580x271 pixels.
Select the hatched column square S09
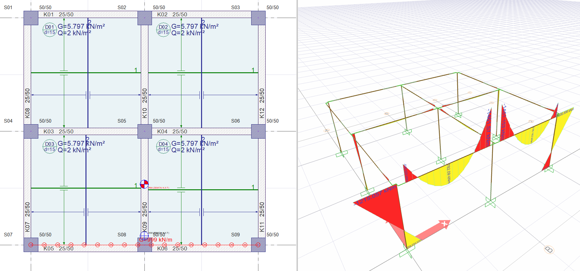click(x=258, y=245)
